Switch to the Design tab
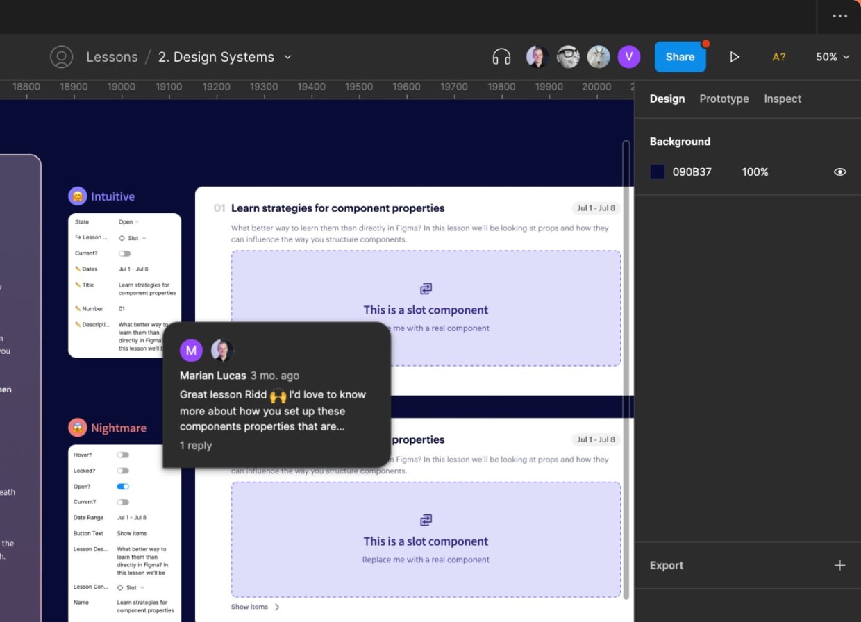This screenshot has width=861, height=622. point(667,99)
